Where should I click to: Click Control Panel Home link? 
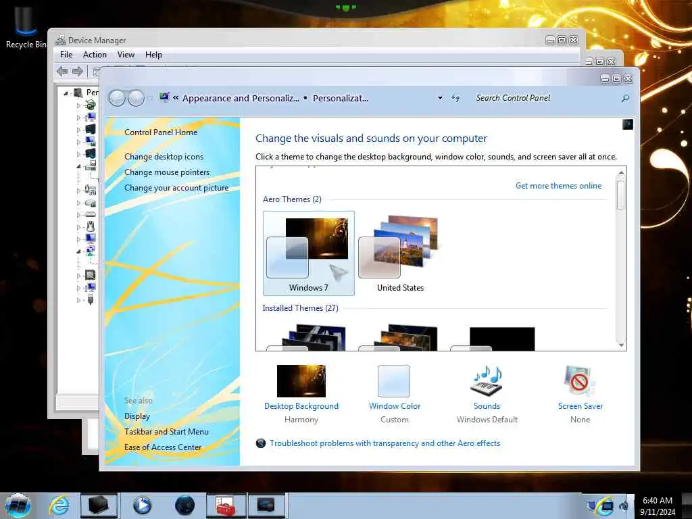(161, 132)
